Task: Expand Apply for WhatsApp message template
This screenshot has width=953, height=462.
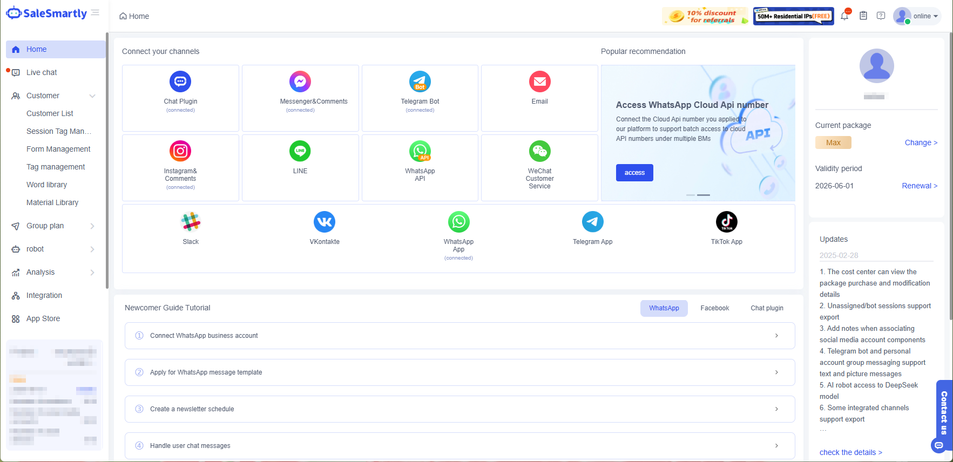Action: pyautogui.click(x=460, y=372)
